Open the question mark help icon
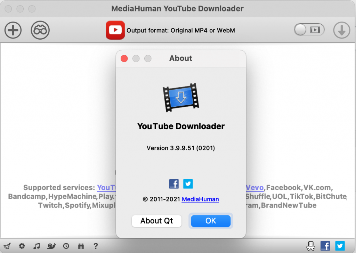The image size is (356, 253). (x=96, y=246)
